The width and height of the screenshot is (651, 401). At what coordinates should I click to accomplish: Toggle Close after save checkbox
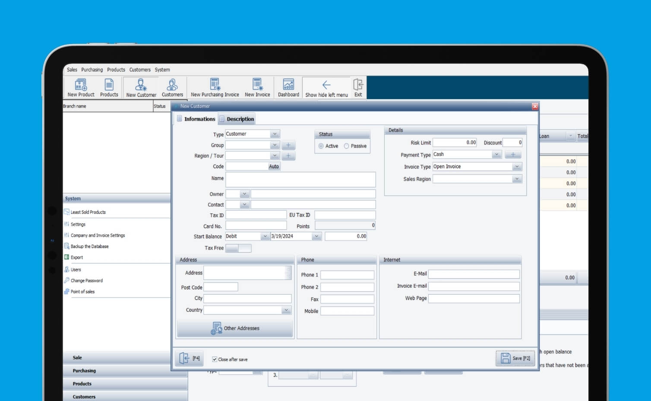[215, 359]
